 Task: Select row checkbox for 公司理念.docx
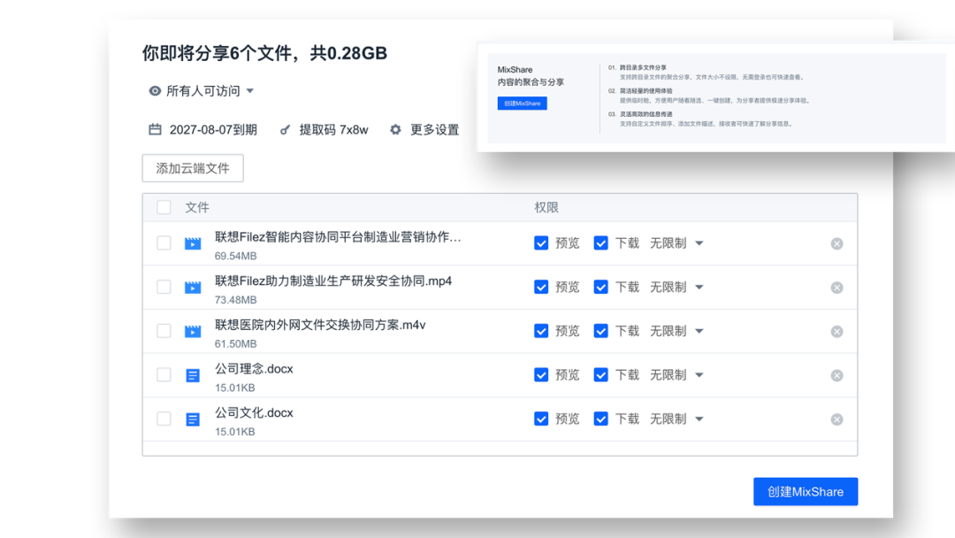tap(164, 374)
